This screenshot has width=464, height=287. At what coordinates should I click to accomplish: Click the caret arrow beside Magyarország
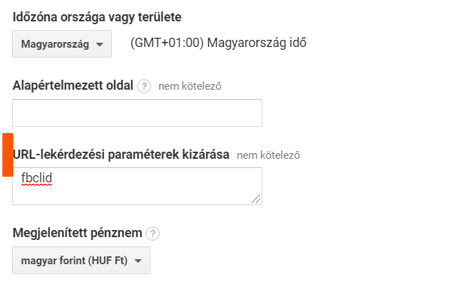pyautogui.click(x=100, y=45)
